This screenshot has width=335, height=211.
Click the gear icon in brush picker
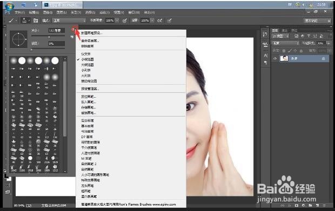(x=73, y=30)
